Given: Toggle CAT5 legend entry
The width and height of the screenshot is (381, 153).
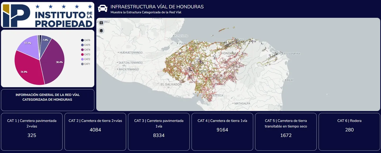Looking at the screenshot, I should (86, 45).
